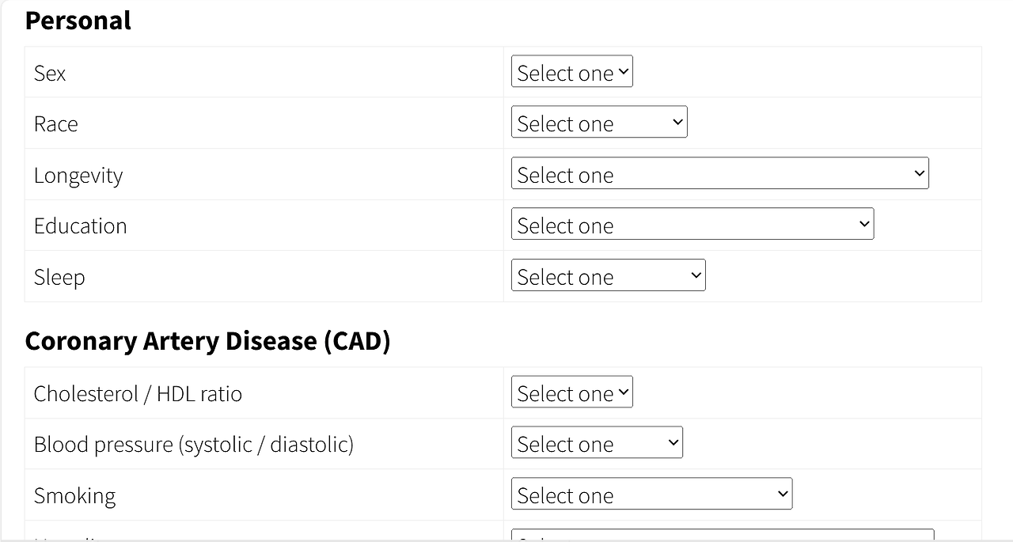Click the Education row label
Viewport: 1013px width, 542px height.
pos(80,226)
